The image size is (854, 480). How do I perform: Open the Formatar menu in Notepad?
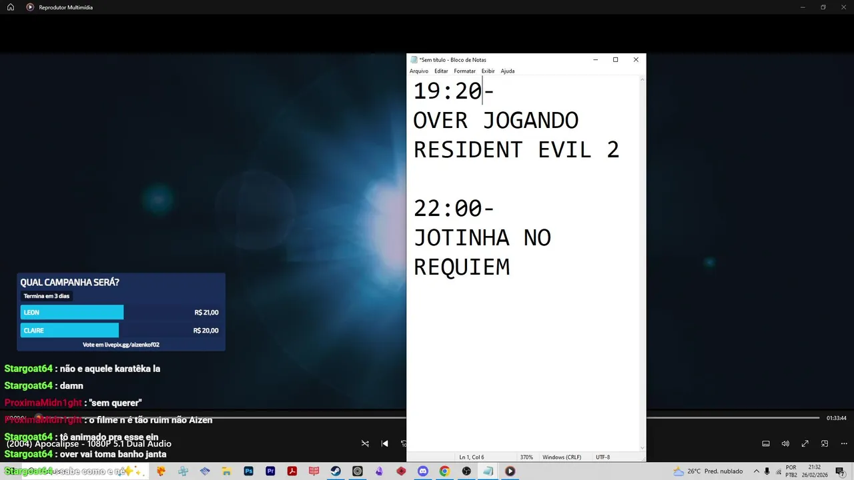coord(464,71)
